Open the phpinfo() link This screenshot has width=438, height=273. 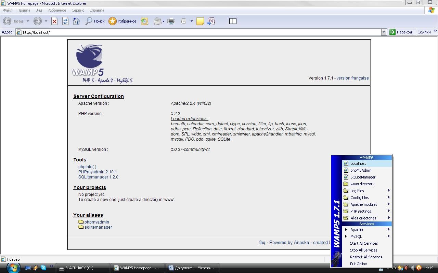click(87, 167)
